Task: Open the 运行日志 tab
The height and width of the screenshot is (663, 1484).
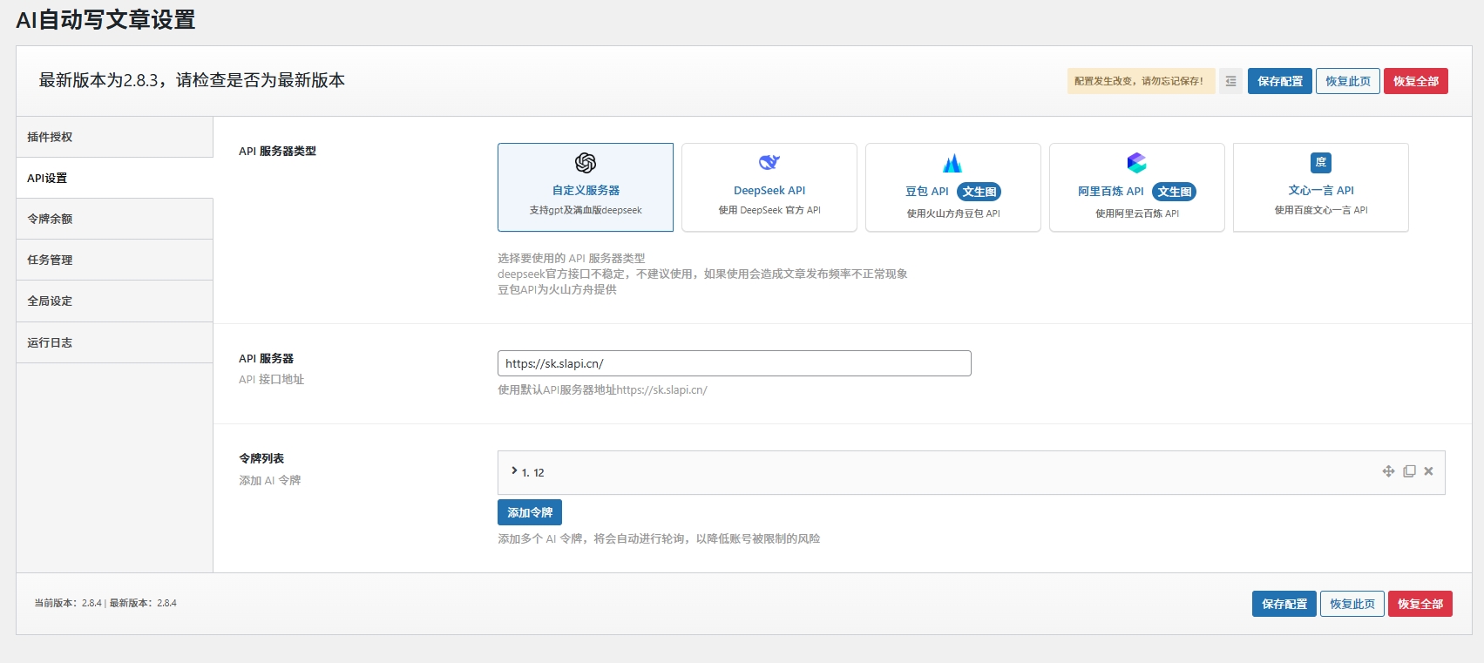Action: pyautogui.click(x=114, y=342)
